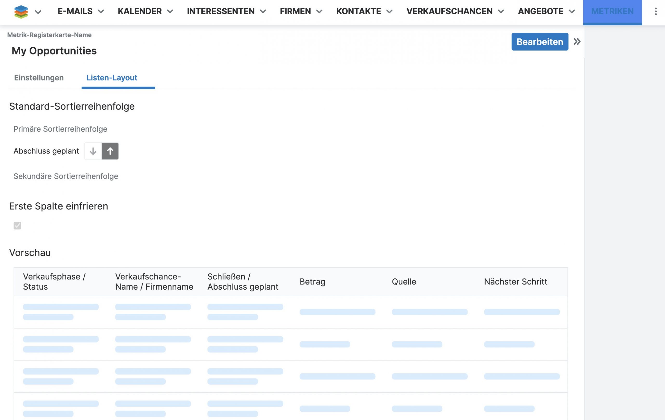Screen dimensions: 665x420
Task: Click the Nächster Schritt column header
Action: (515, 282)
